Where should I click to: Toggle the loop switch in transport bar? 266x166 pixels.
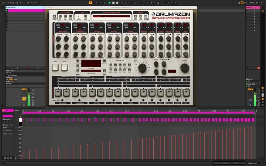[x=158, y=3]
